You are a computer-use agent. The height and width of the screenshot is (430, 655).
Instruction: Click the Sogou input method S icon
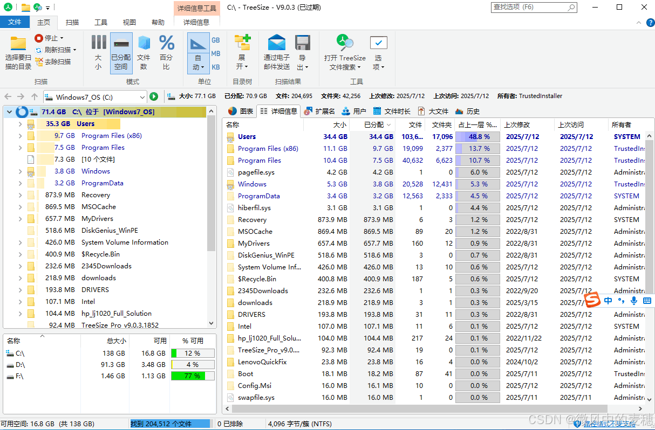click(x=593, y=300)
